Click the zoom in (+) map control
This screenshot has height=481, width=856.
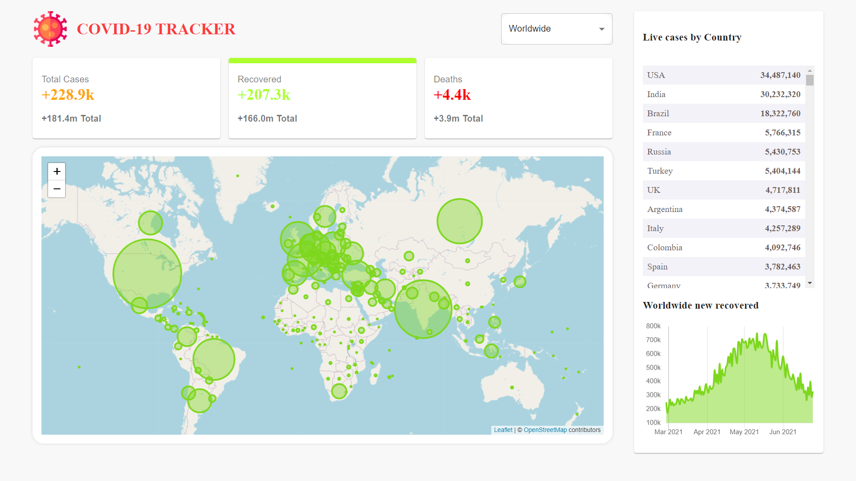(57, 171)
